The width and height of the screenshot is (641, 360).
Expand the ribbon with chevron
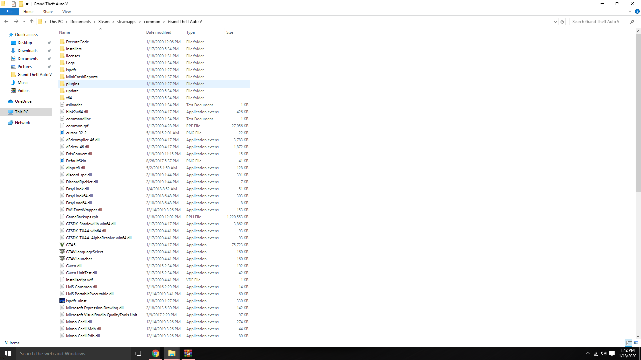630,11
